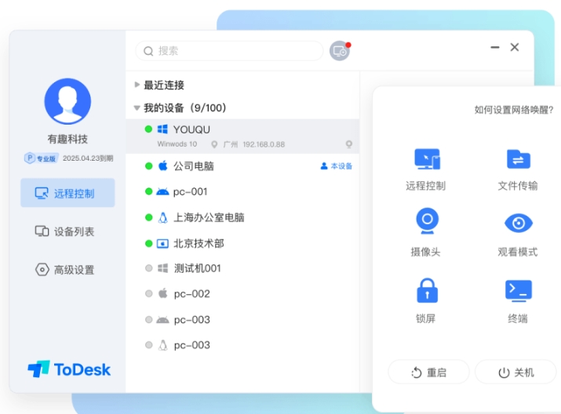Click the grey Apple icon beside pc-002

(162, 293)
